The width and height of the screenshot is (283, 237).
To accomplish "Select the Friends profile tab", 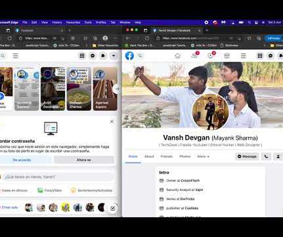I will point(167,157).
